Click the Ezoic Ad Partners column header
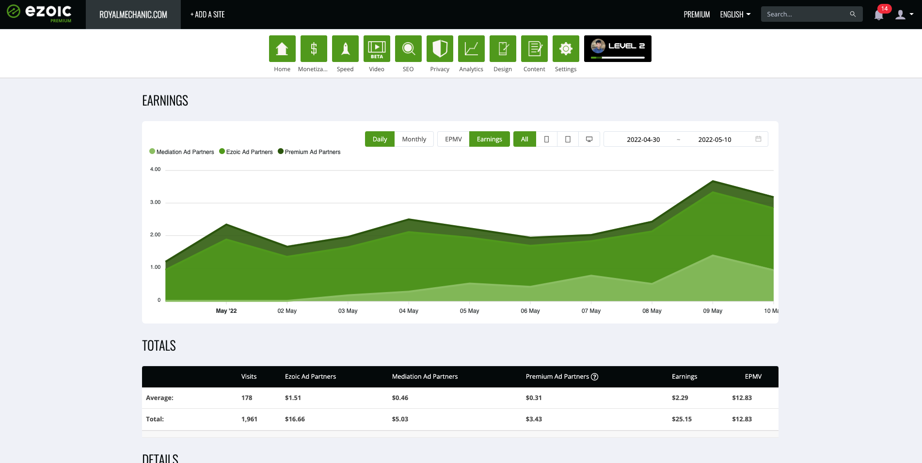922x463 pixels. coord(310,376)
